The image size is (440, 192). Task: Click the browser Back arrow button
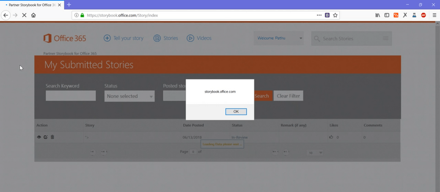tap(5, 15)
